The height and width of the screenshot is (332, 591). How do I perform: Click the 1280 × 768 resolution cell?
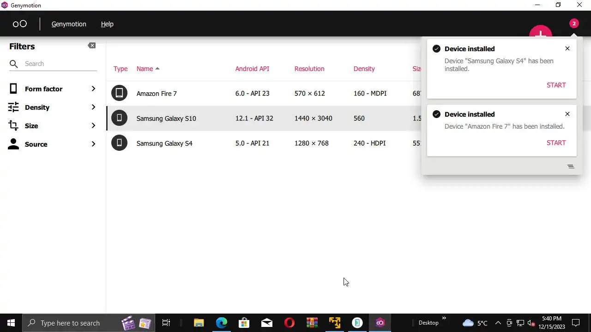pos(311,143)
